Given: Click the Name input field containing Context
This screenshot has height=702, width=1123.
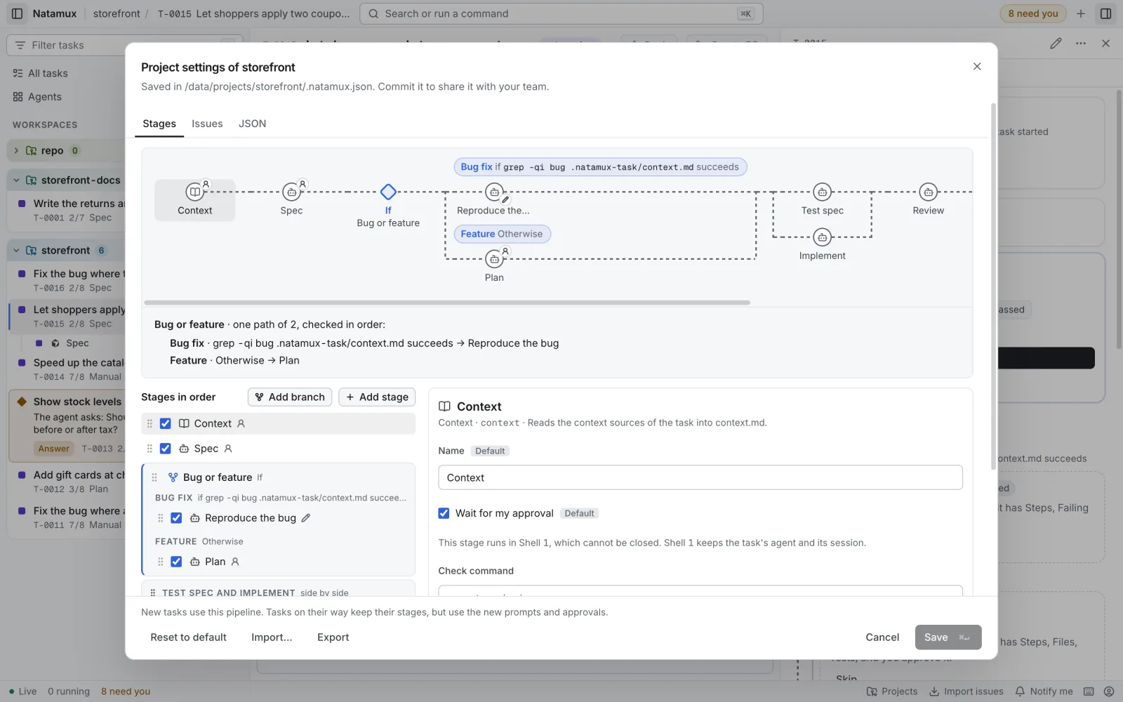Looking at the screenshot, I should click(700, 477).
